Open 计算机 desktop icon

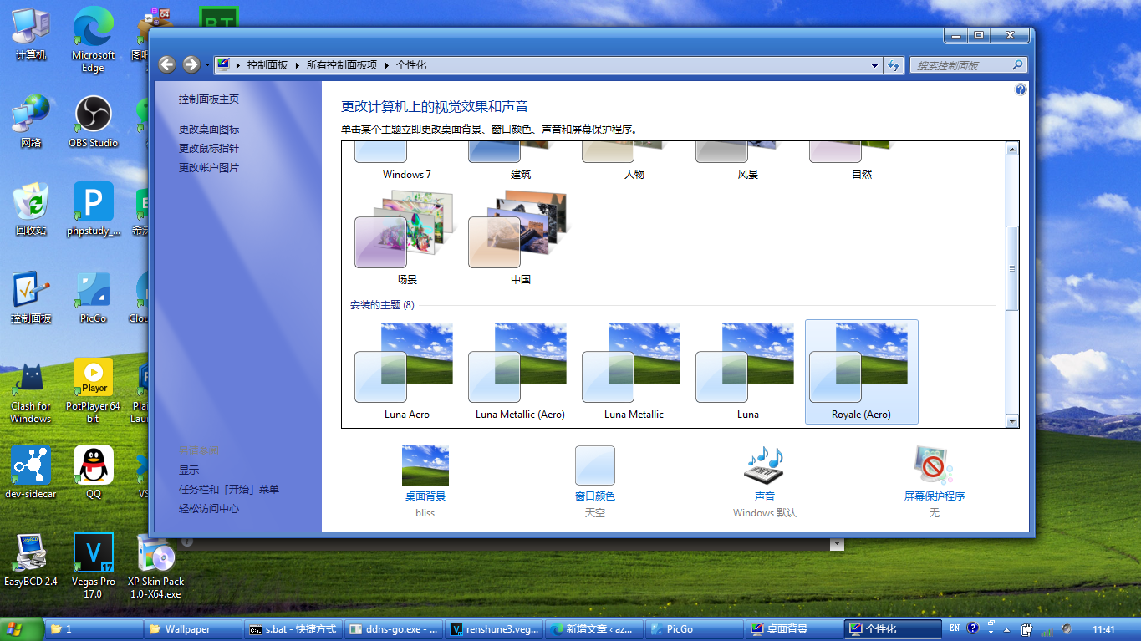point(31,35)
